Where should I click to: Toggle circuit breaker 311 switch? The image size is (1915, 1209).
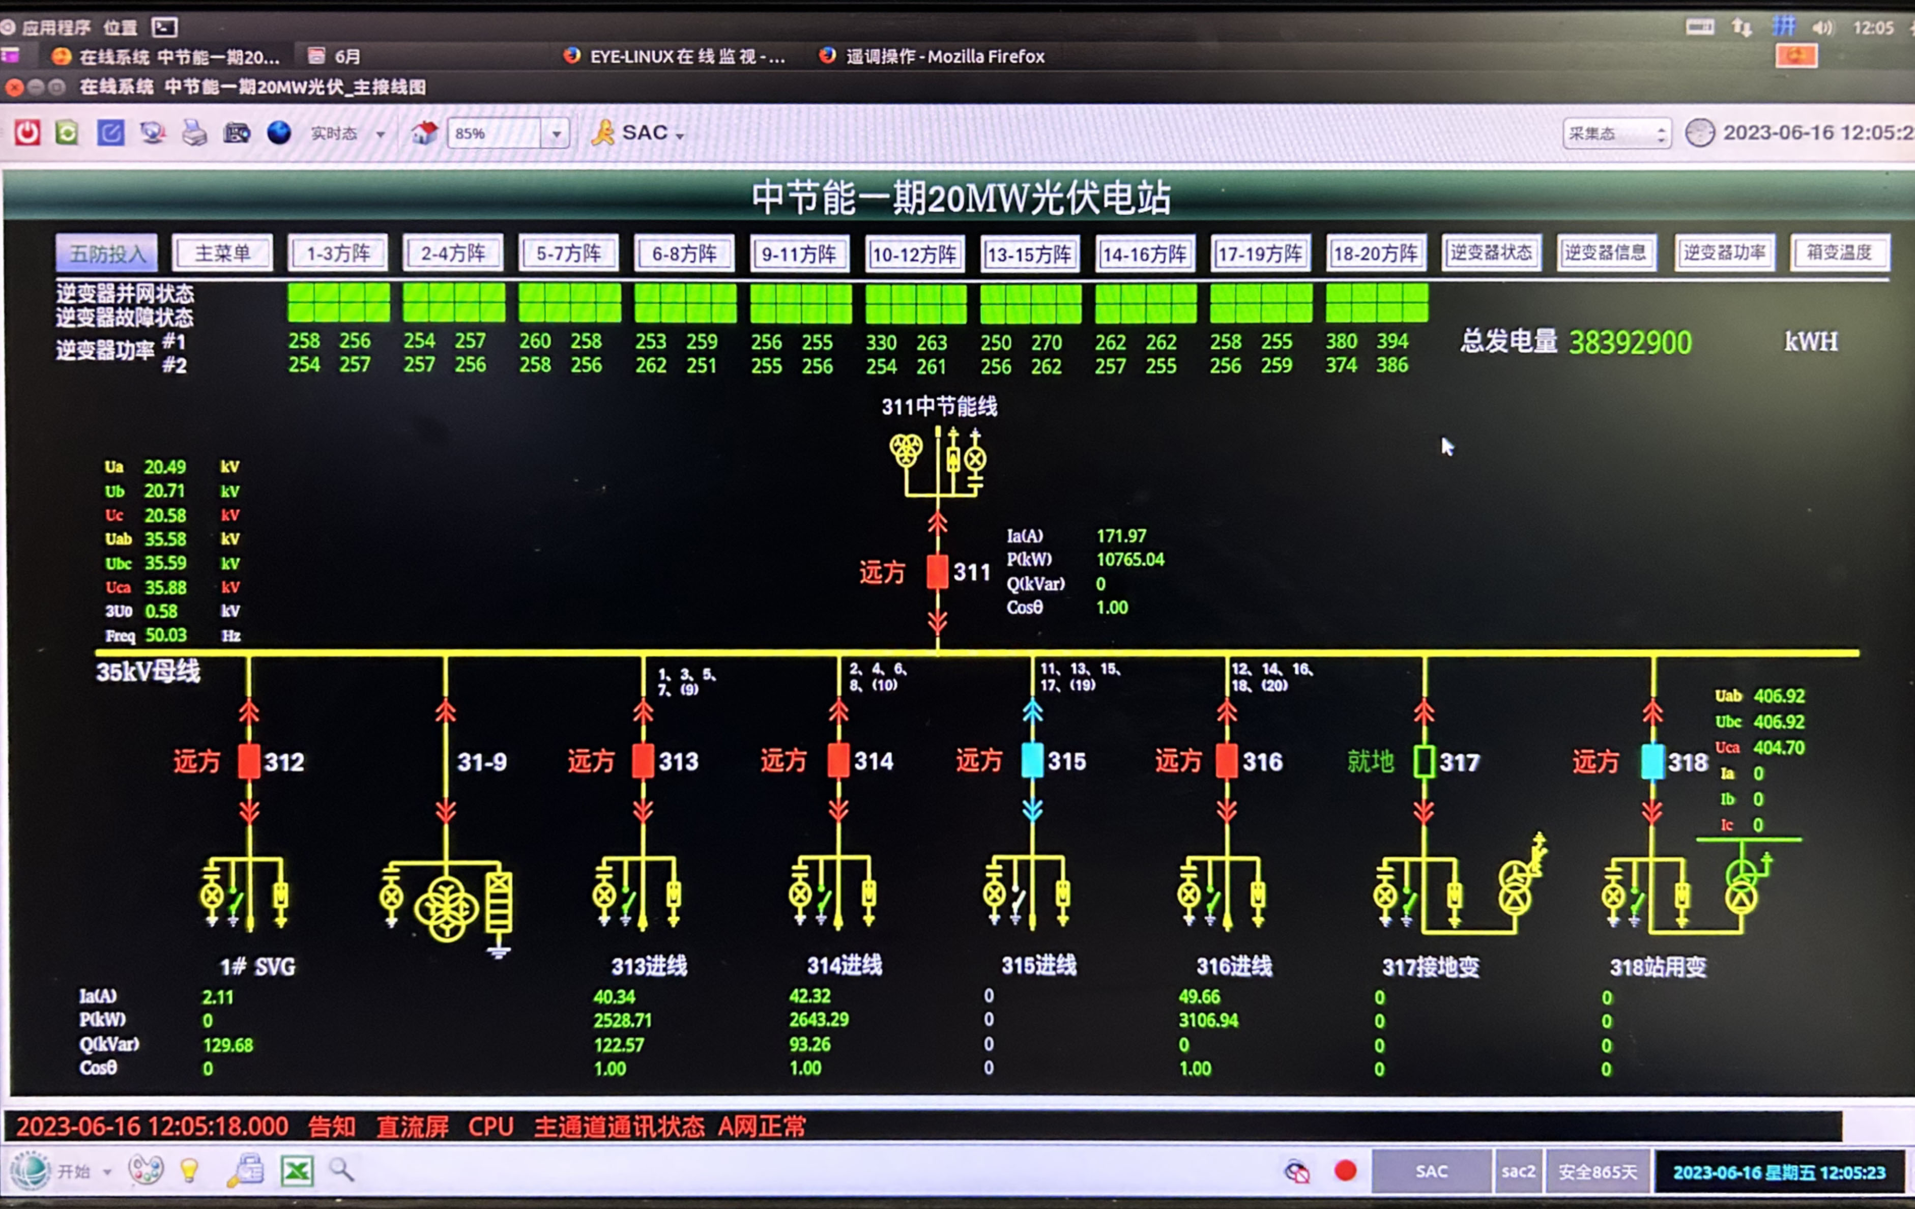(x=938, y=571)
